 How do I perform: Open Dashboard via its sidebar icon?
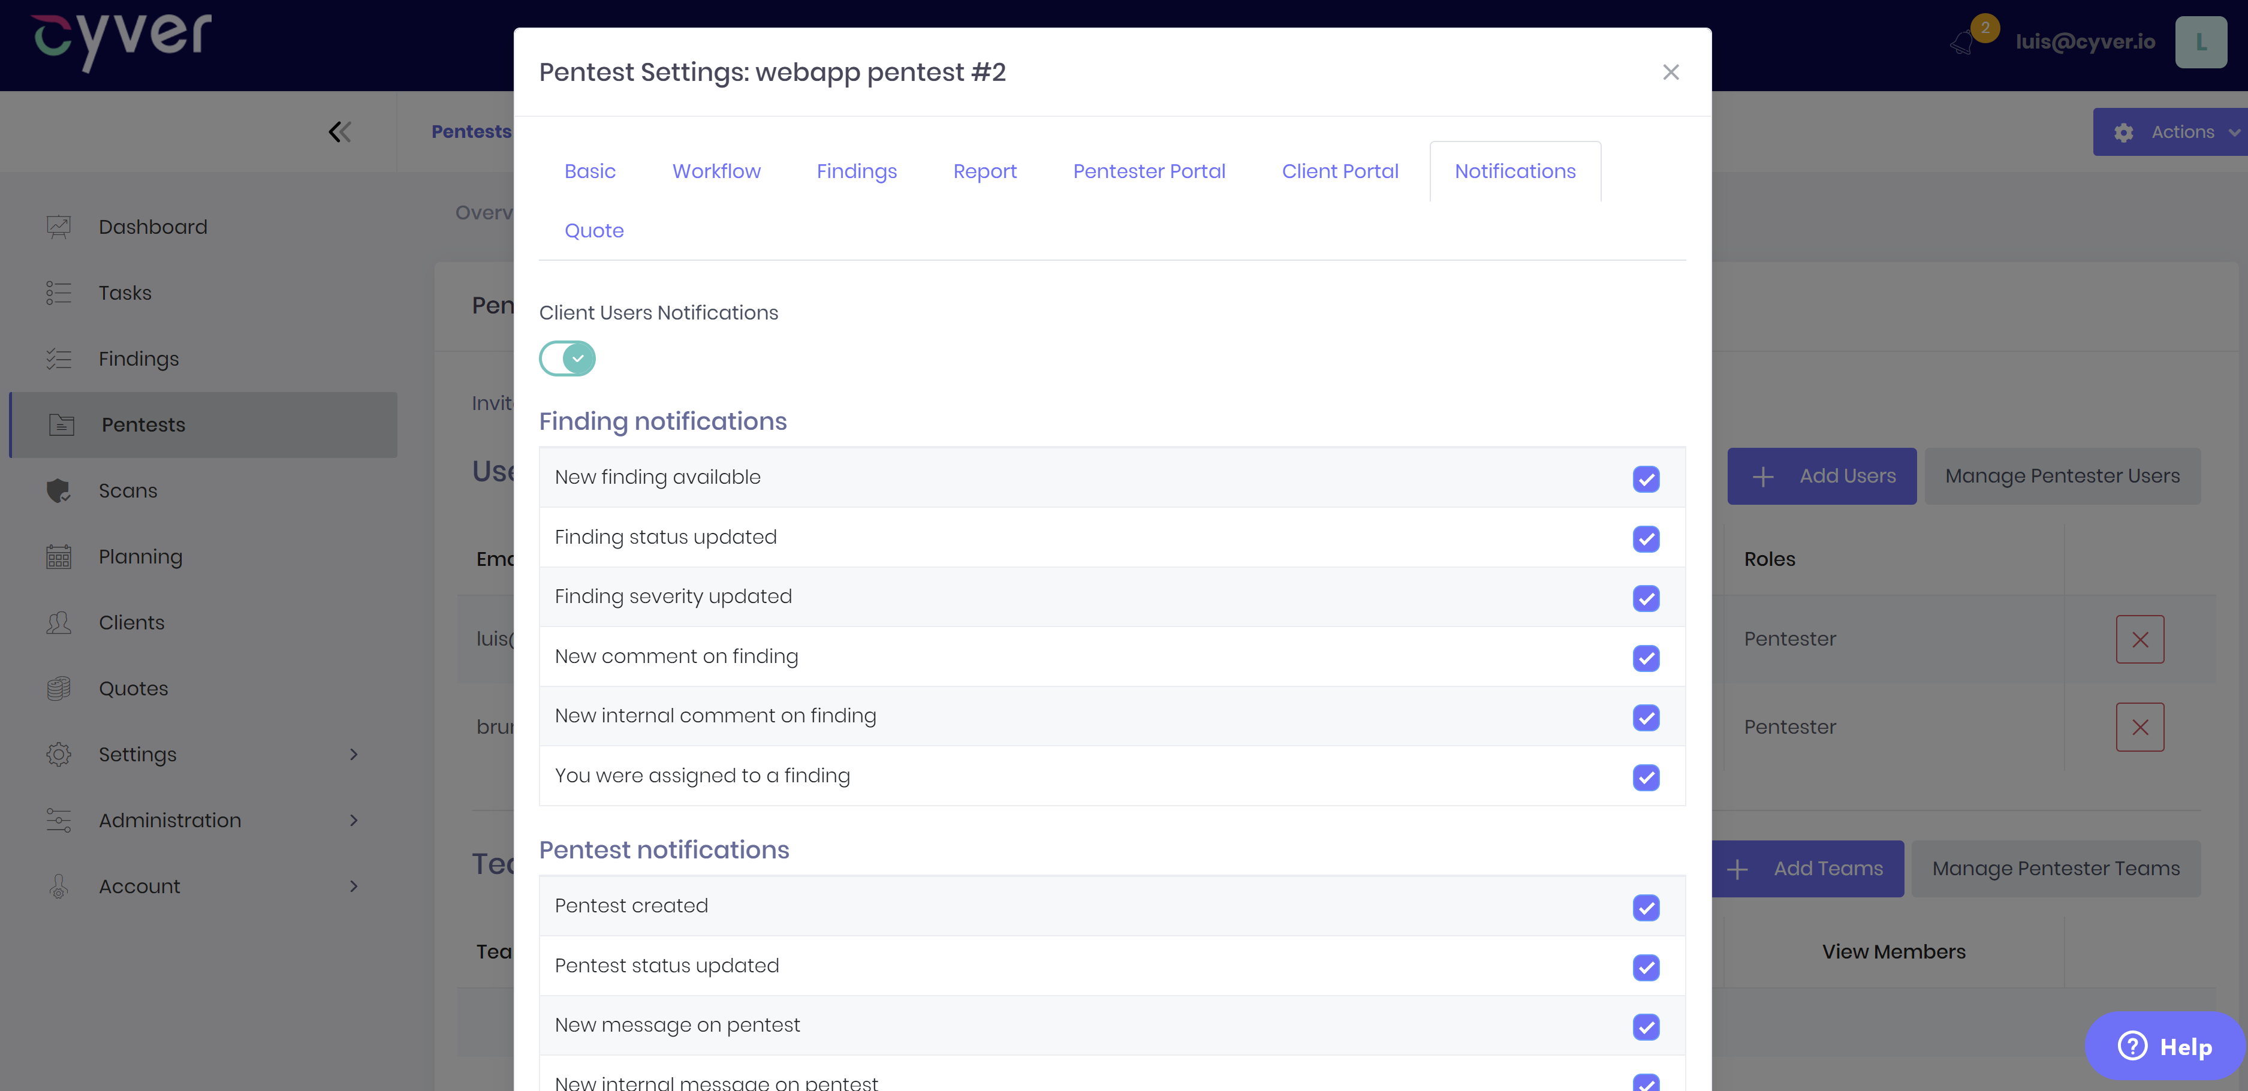59,227
